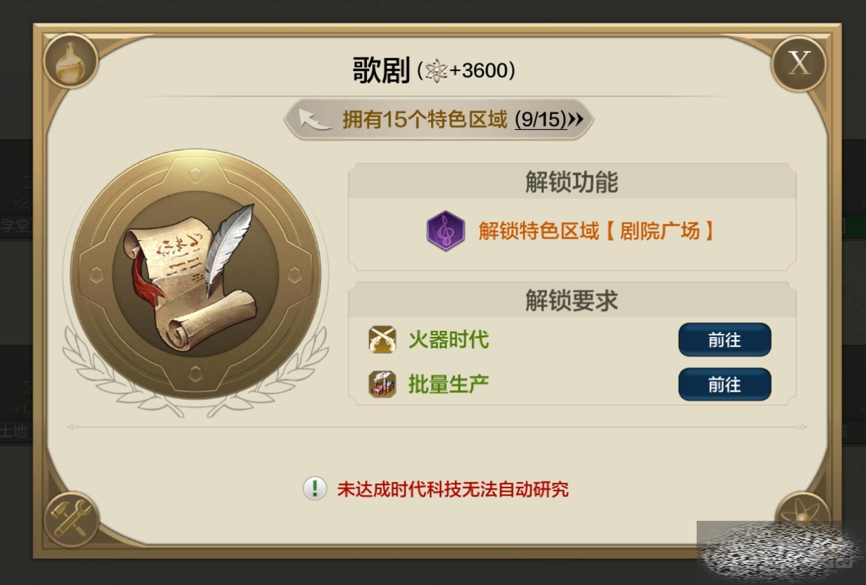
Task: Expand quest details via double chevron arrows
Action: [x=576, y=120]
